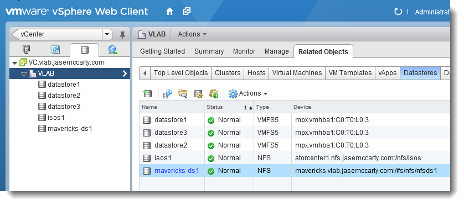The width and height of the screenshot is (464, 205).
Task: Click the vCenter server icon in tree
Action: coord(23,62)
